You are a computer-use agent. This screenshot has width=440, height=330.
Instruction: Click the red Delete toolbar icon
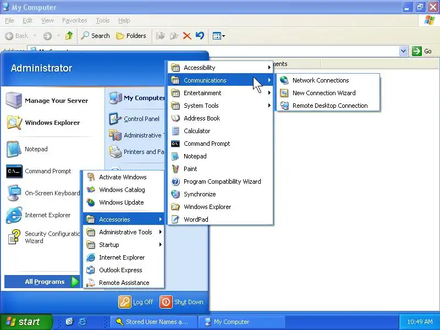(187, 36)
